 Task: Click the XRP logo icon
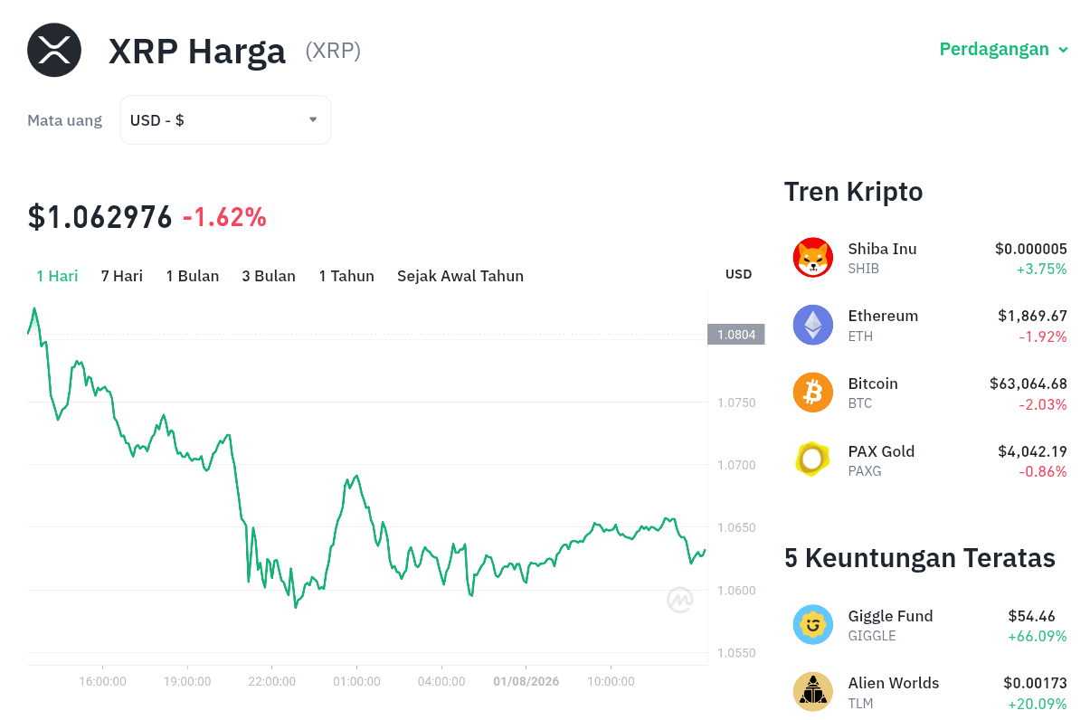pyautogui.click(x=54, y=50)
